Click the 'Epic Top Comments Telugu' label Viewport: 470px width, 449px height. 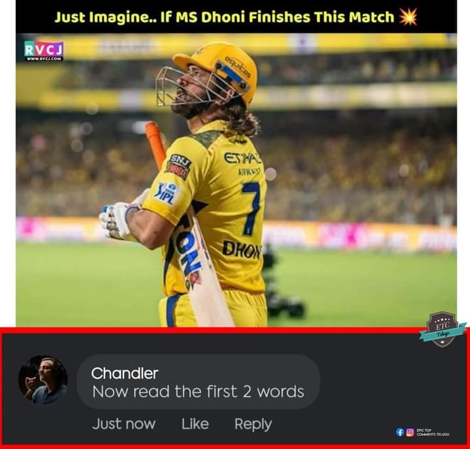[433, 433]
